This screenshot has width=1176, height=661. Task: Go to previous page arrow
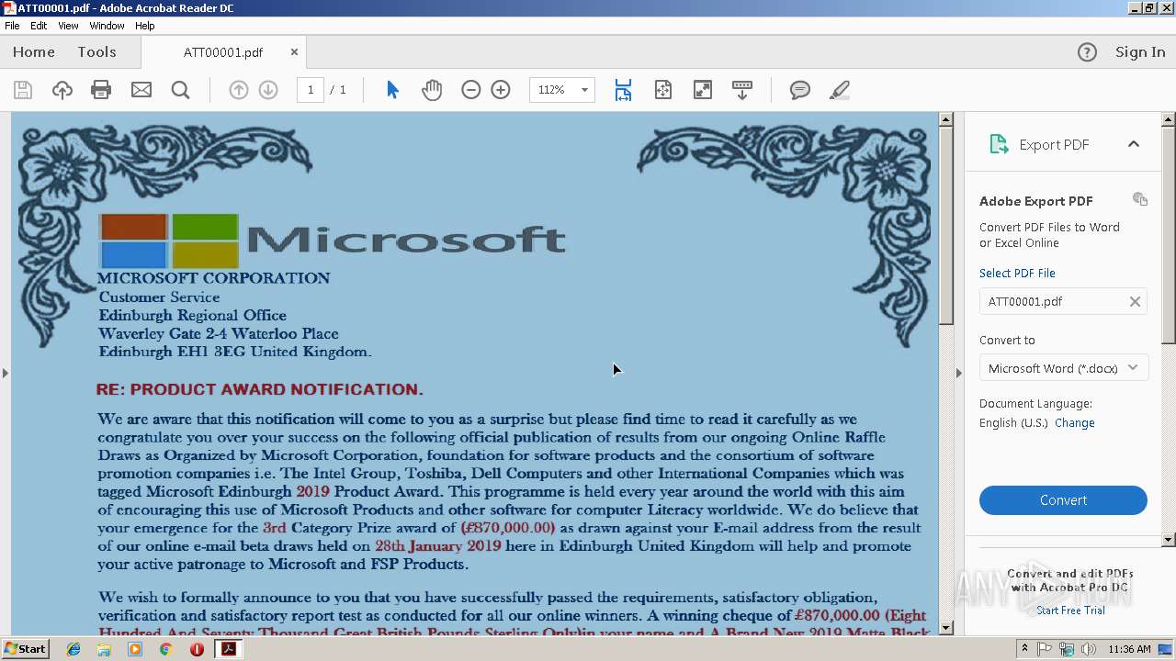(238, 90)
